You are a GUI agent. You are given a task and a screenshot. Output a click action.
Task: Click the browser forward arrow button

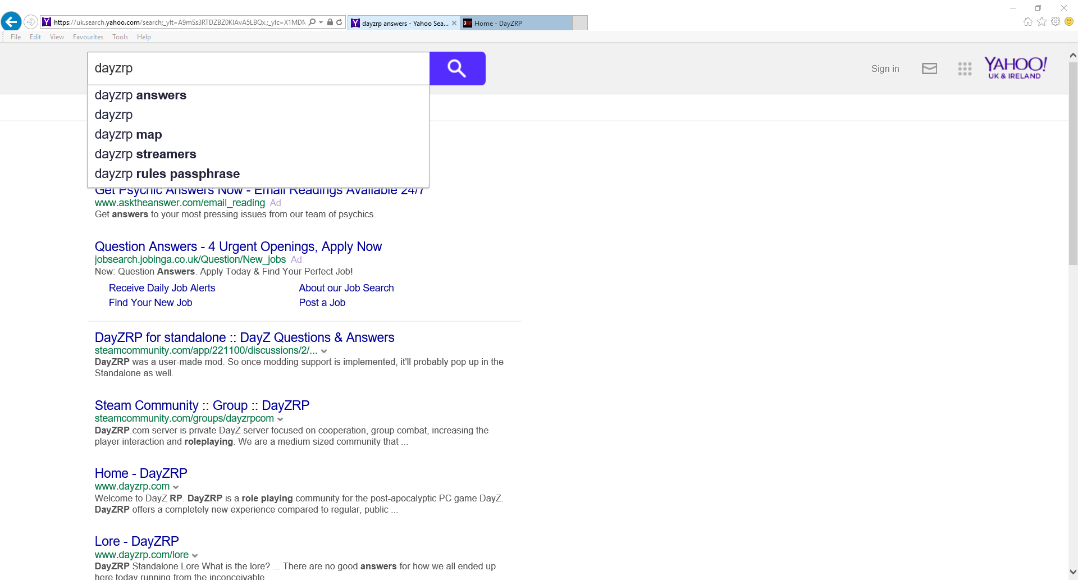pyautogui.click(x=31, y=22)
